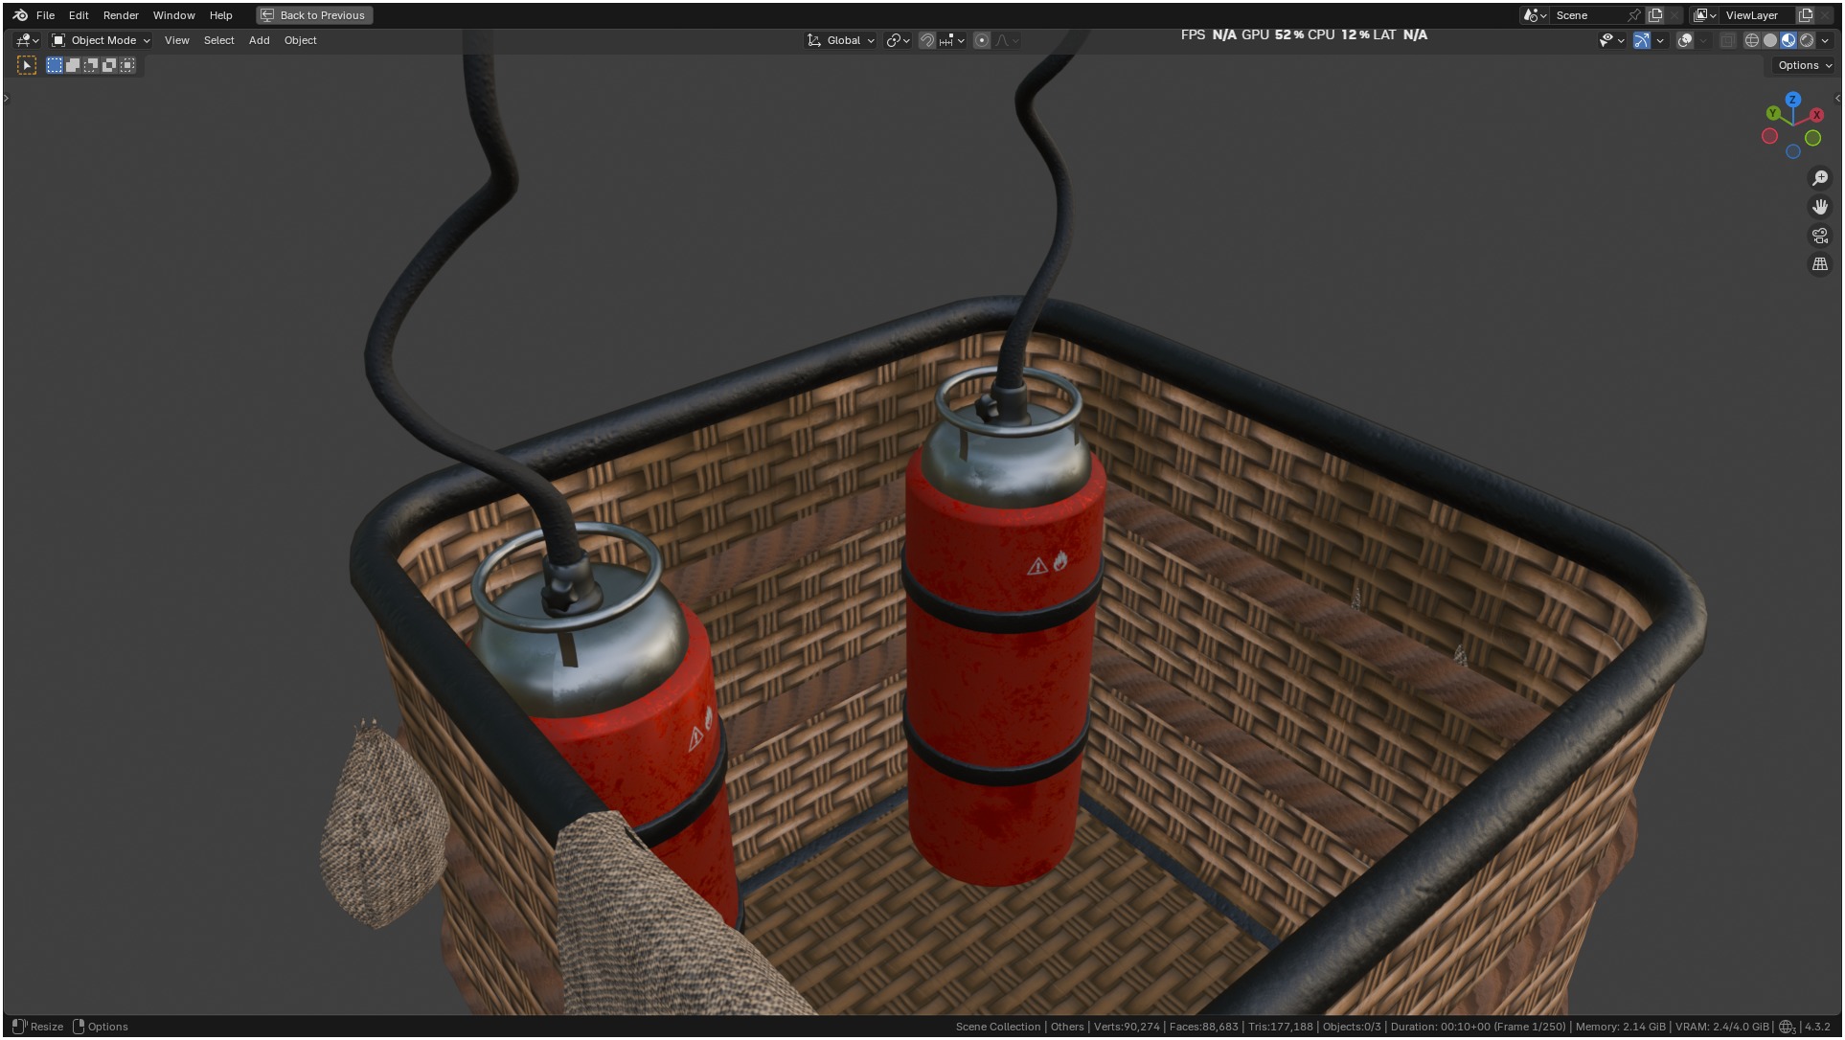The width and height of the screenshot is (1845, 1040).
Task: Click the ViewLayer name field
Action: point(1759,15)
